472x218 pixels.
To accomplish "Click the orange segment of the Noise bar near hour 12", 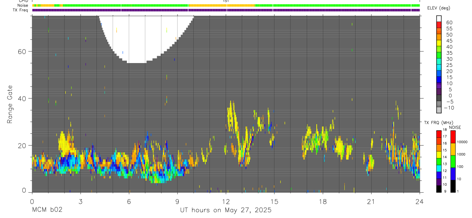I will (x=221, y=5).
